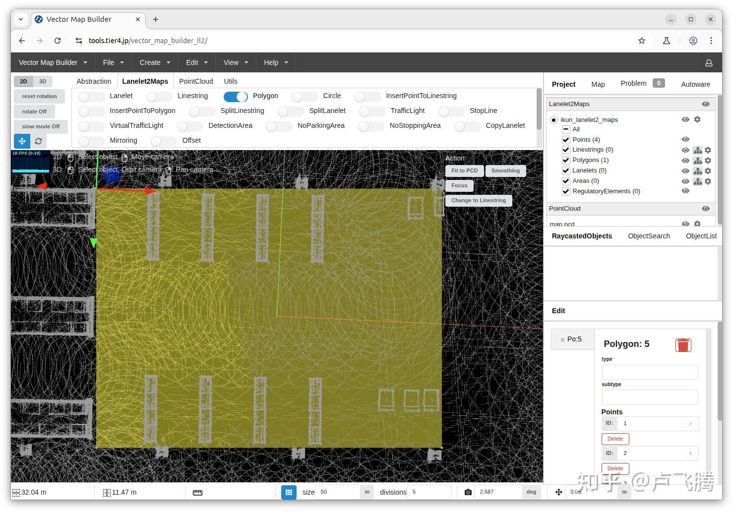Turn off the Polygon toggle
The height and width of the screenshot is (512, 733).
(x=236, y=96)
